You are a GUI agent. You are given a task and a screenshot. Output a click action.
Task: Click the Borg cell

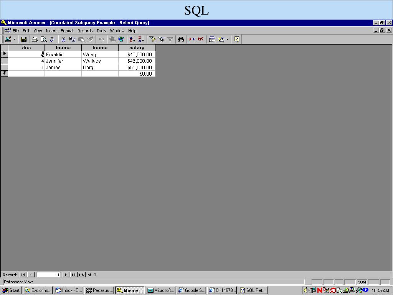click(x=100, y=68)
